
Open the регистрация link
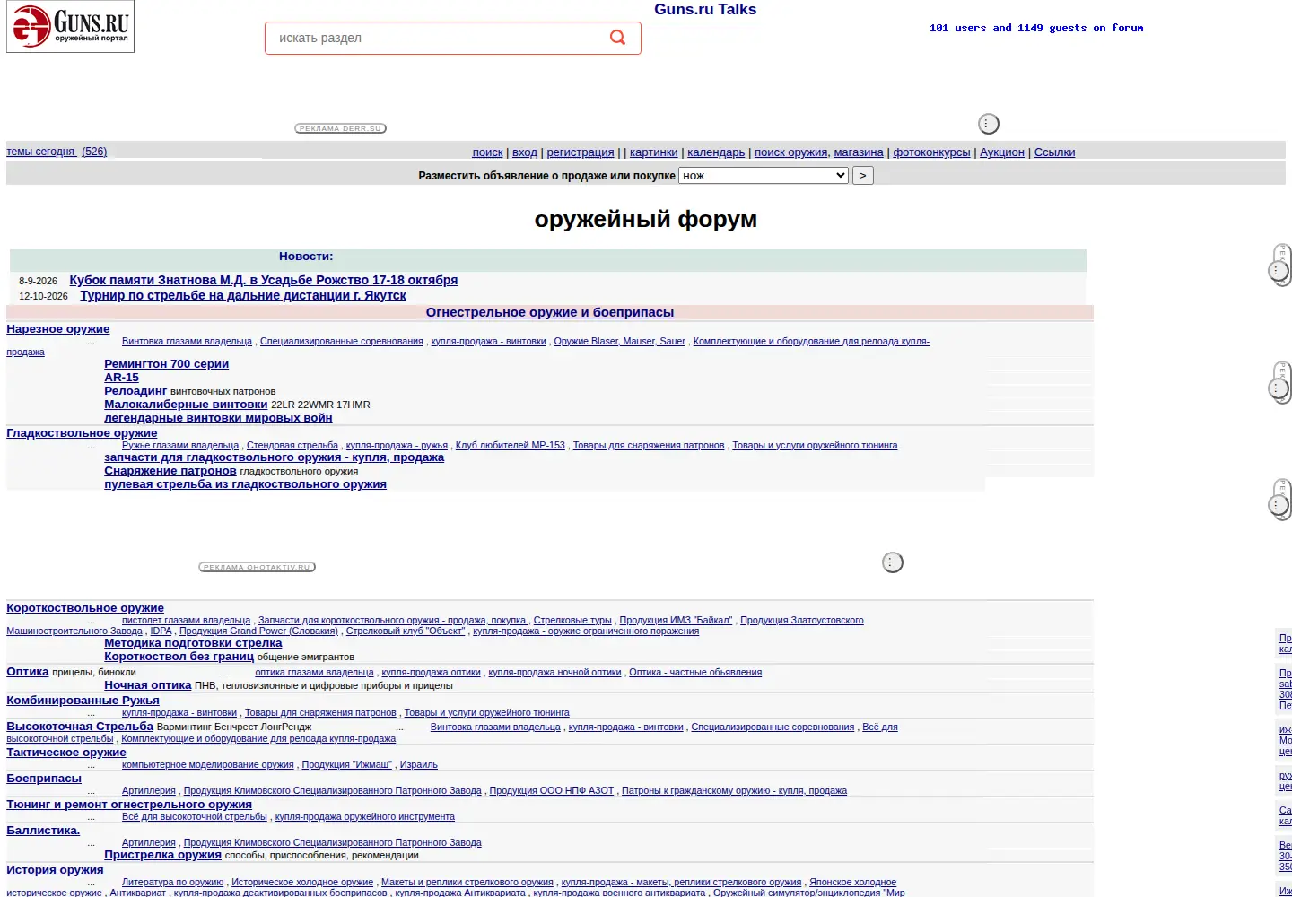tap(581, 152)
